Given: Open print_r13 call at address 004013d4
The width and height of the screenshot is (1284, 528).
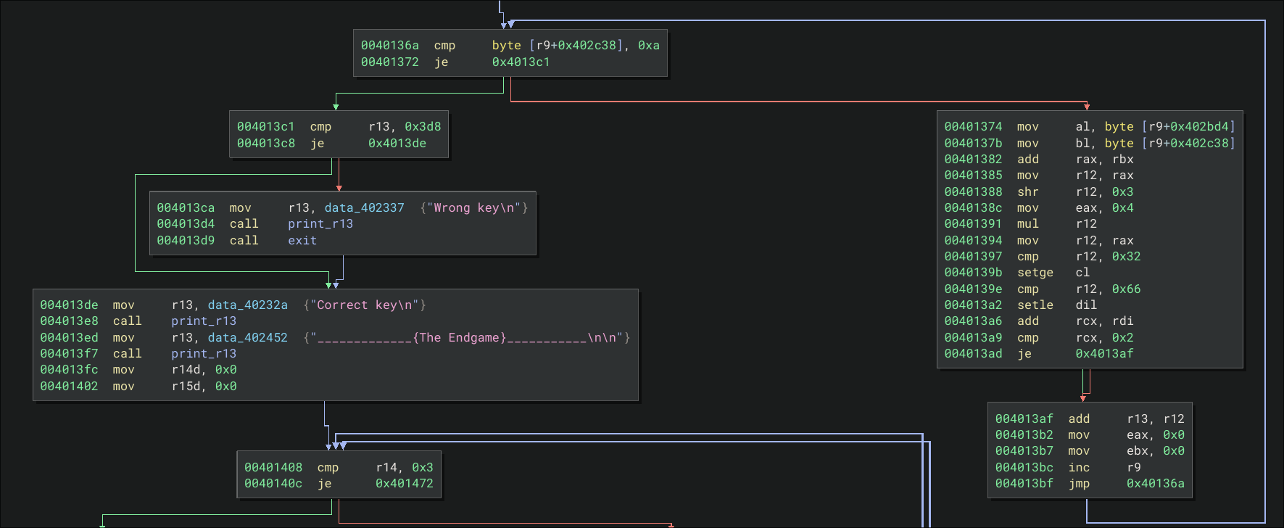Looking at the screenshot, I should (320, 224).
